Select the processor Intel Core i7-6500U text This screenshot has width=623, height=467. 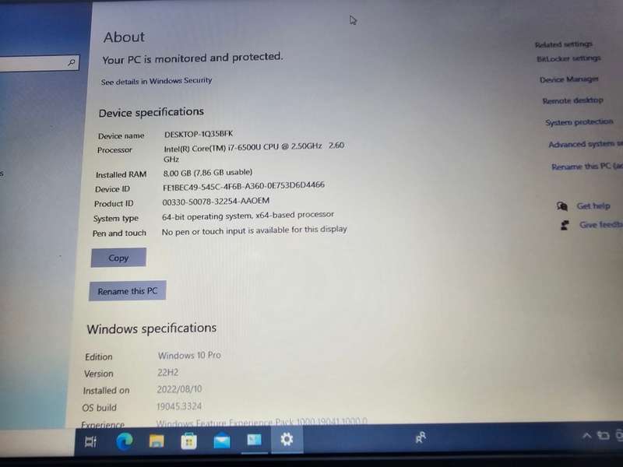(x=254, y=153)
